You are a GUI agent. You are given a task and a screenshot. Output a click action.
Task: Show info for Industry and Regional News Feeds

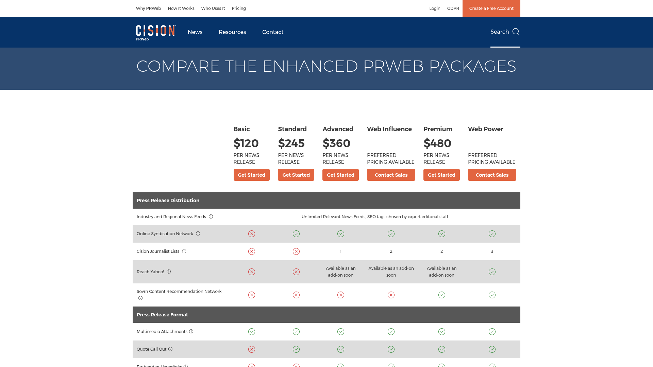point(211,216)
